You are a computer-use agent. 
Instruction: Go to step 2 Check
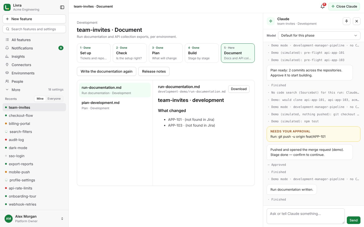pyautogui.click(x=130, y=53)
